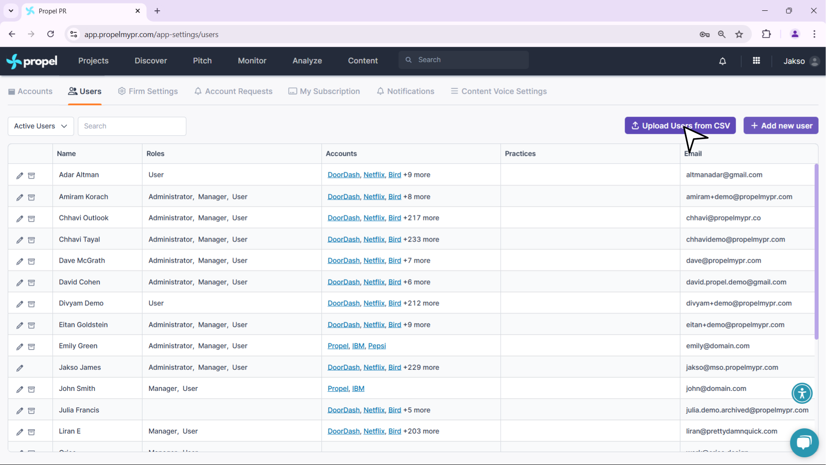Click the top navigation Search box
The height and width of the screenshot is (465, 826).
[463, 60]
